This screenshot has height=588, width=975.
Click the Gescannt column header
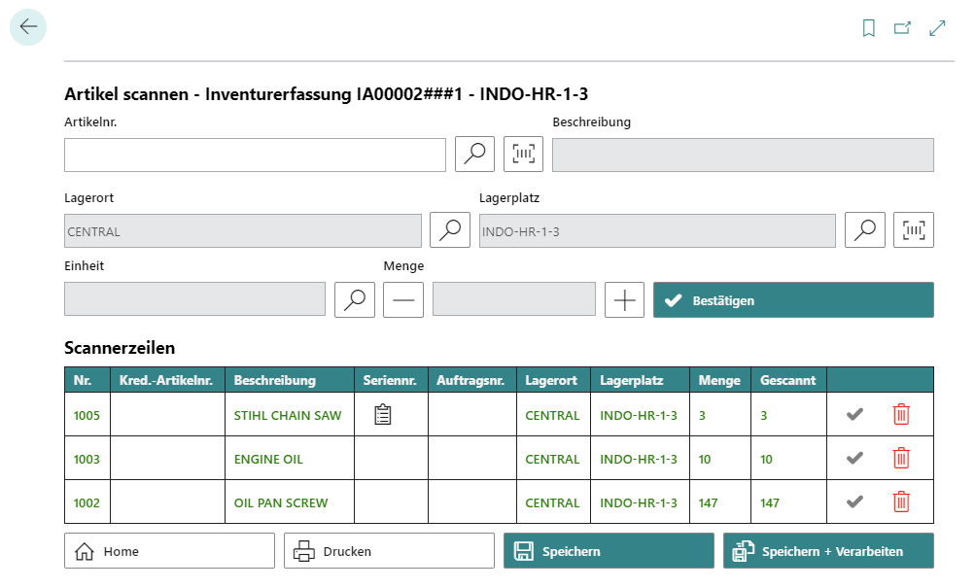[x=788, y=380]
